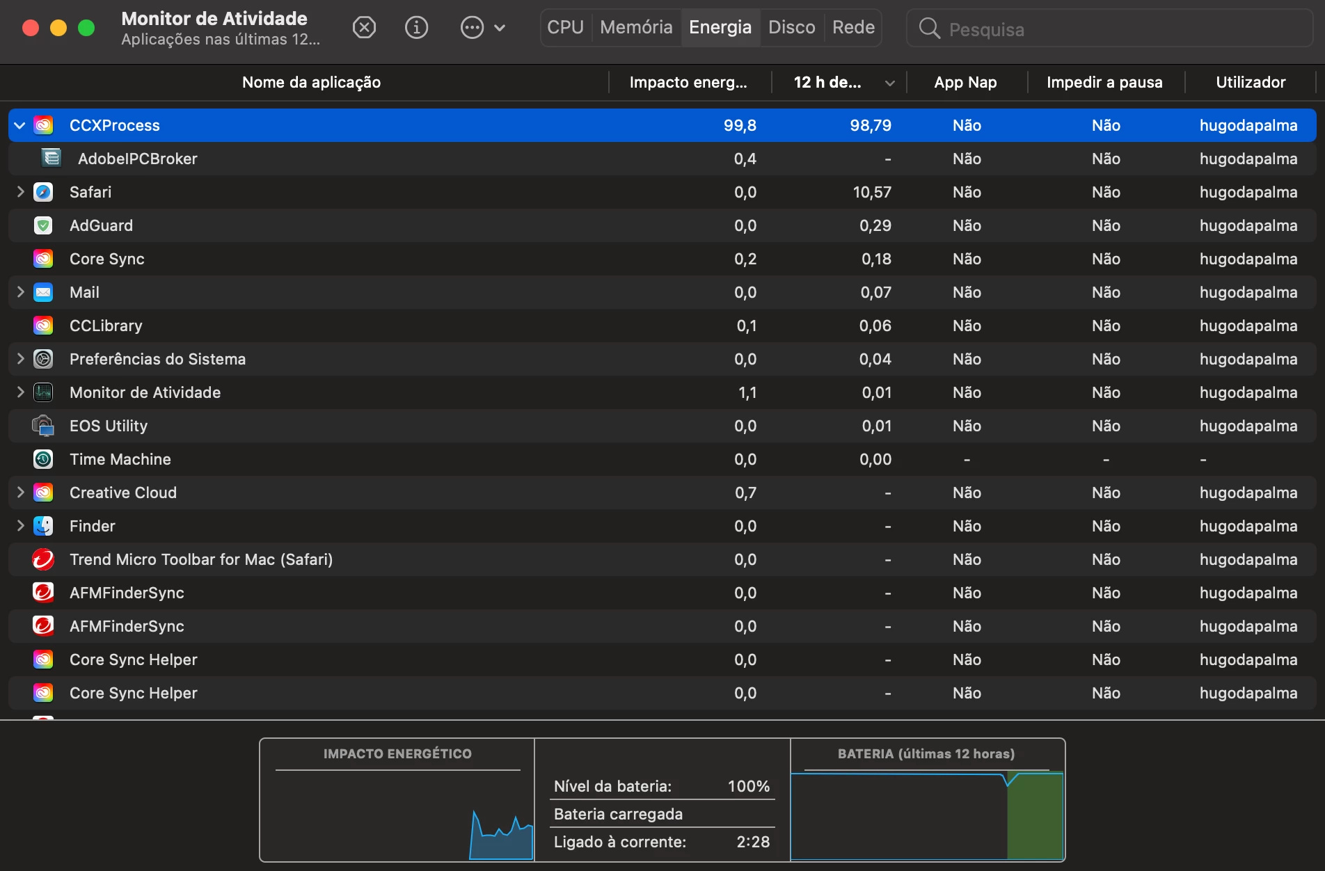Click the Finder face icon
The height and width of the screenshot is (871, 1325).
pyautogui.click(x=43, y=526)
